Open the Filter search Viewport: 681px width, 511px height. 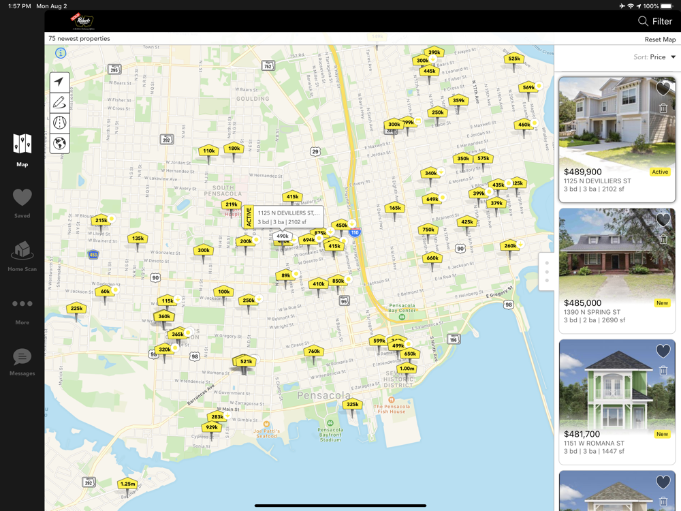pos(655,21)
